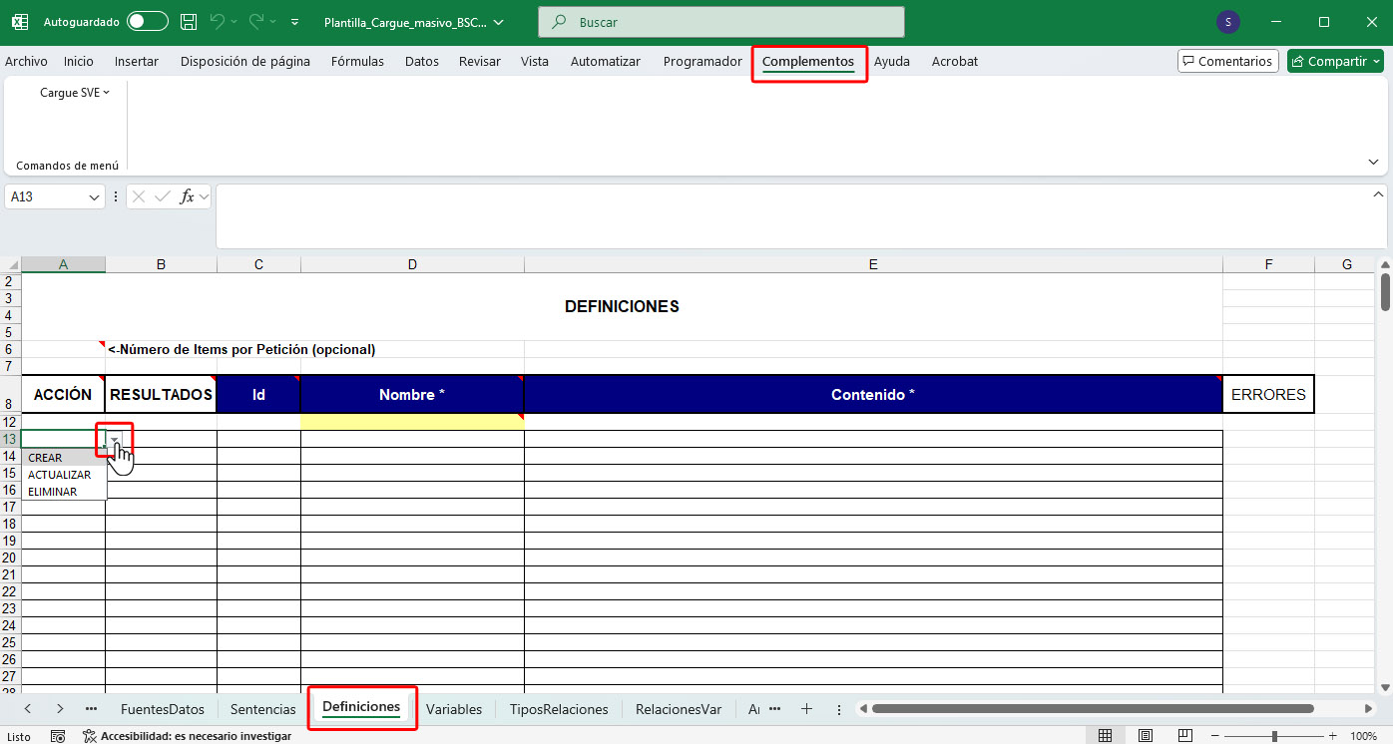
Task: Click the macro recording status bar icon
Action: pos(58,736)
